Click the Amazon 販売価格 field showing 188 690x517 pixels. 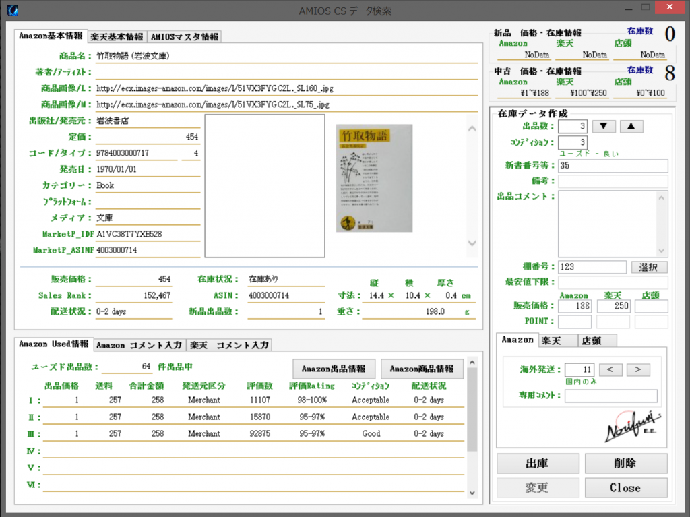(575, 306)
